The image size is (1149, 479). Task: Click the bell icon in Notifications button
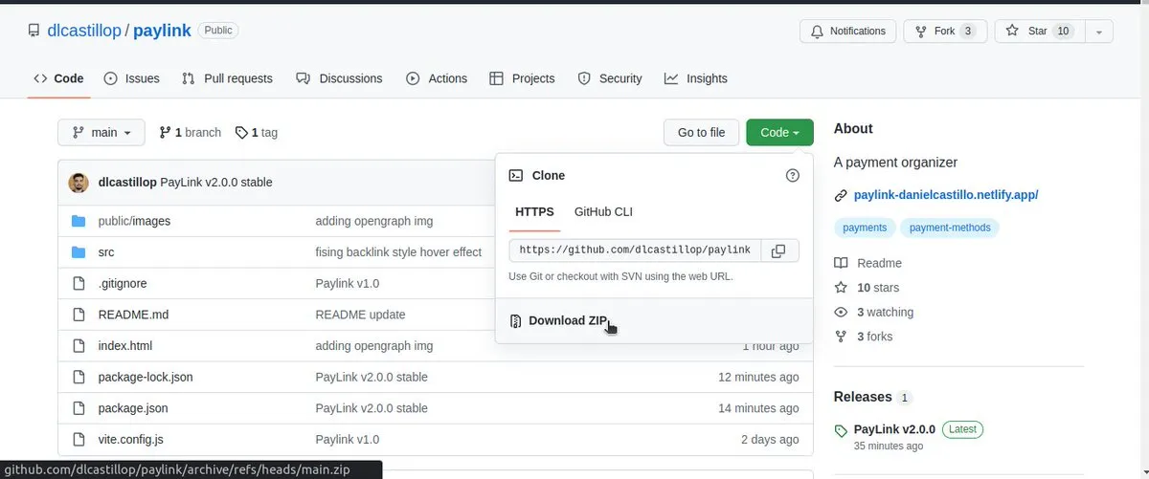817,32
